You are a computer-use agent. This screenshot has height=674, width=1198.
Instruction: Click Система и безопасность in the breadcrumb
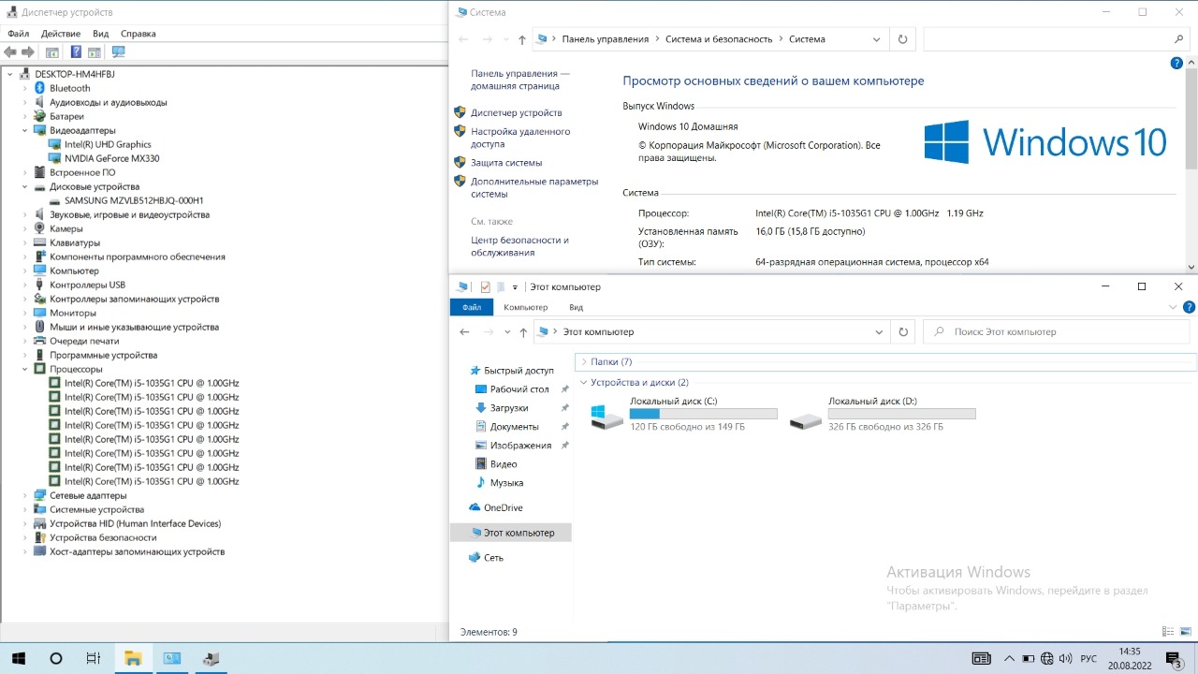719,39
